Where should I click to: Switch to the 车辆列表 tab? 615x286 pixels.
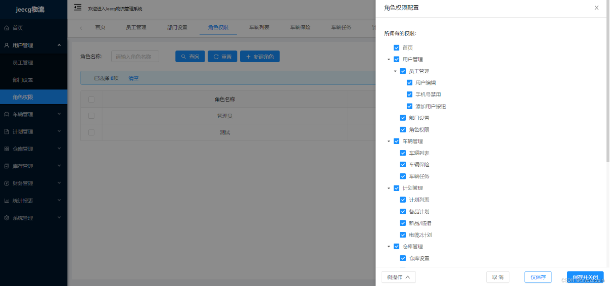[x=259, y=27]
